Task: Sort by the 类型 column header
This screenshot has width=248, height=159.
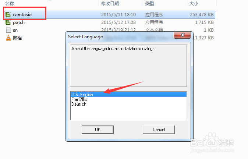Action: (x=149, y=3)
